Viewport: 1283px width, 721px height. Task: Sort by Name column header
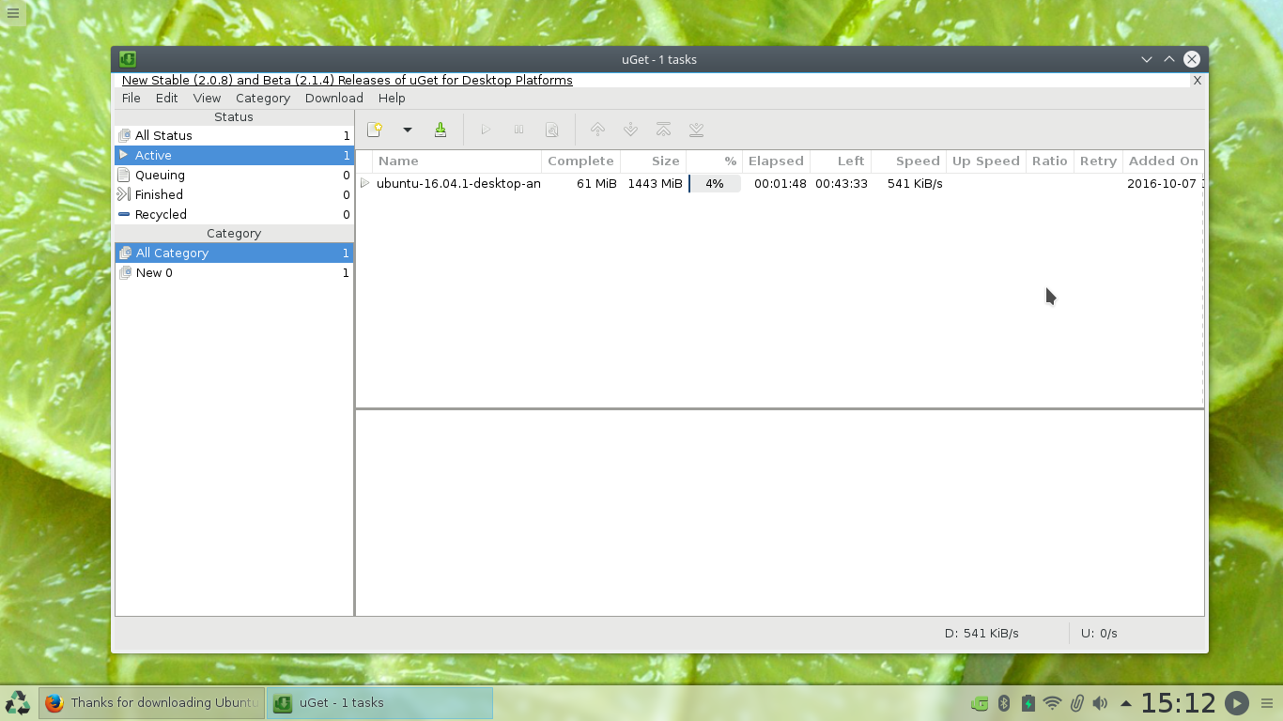tap(456, 161)
